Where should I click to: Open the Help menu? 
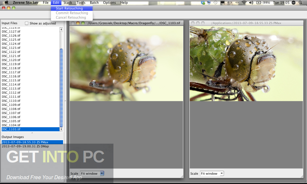click(x=124, y=3)
